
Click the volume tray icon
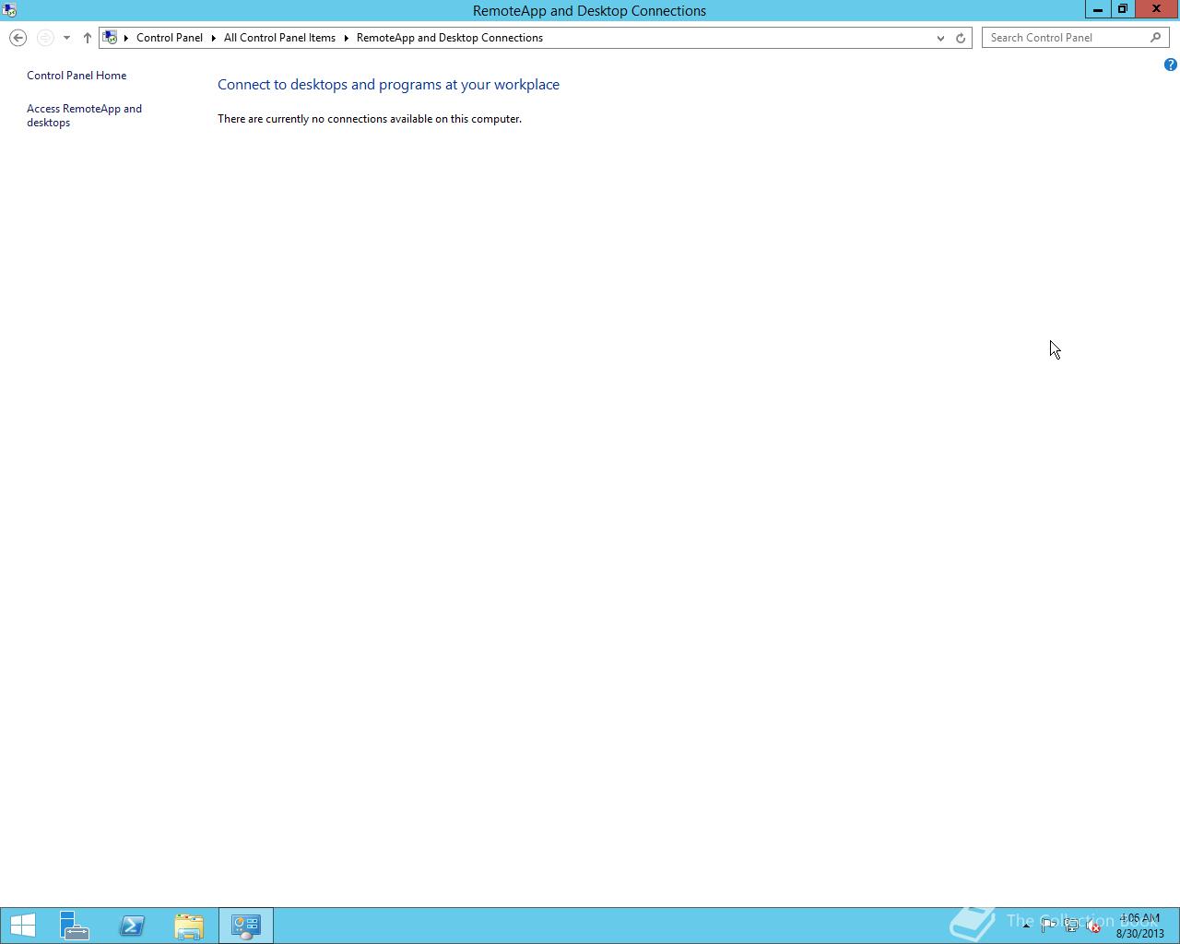pyautogui.click(x=1093, y=926)
